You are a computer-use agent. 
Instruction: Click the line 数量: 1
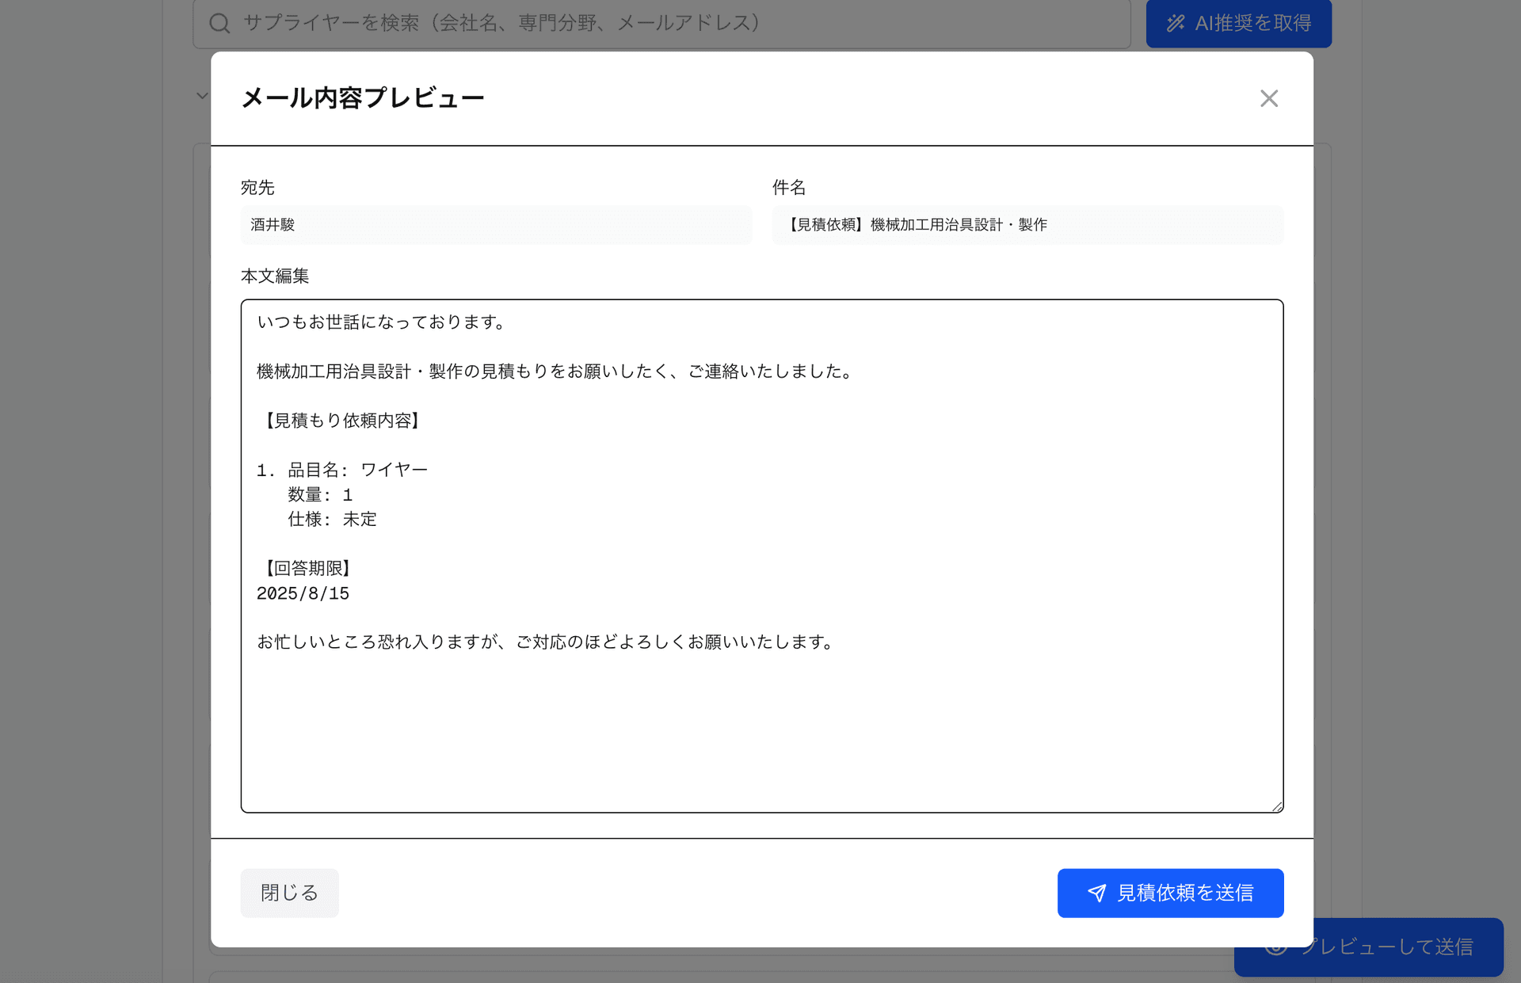(320, 495)
